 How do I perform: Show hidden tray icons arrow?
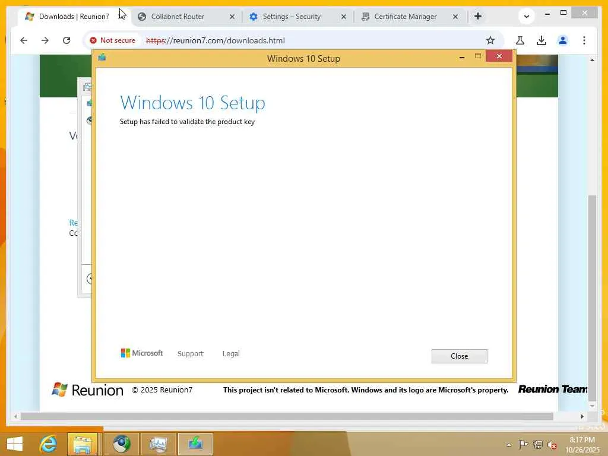pyautogui.click(x=509, y=445)
